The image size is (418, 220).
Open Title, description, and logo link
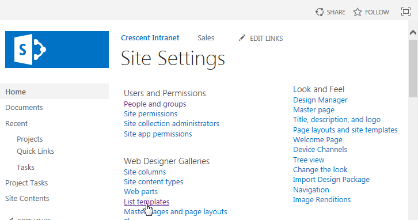click(337, 120)
